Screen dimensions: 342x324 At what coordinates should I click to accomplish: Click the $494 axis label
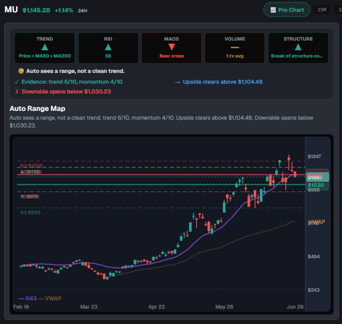click(x=314, y=257)
